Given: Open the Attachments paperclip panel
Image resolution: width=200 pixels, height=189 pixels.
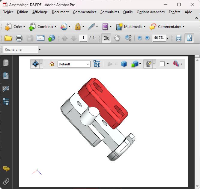Looking at the screenshot, I should [6, 181].
